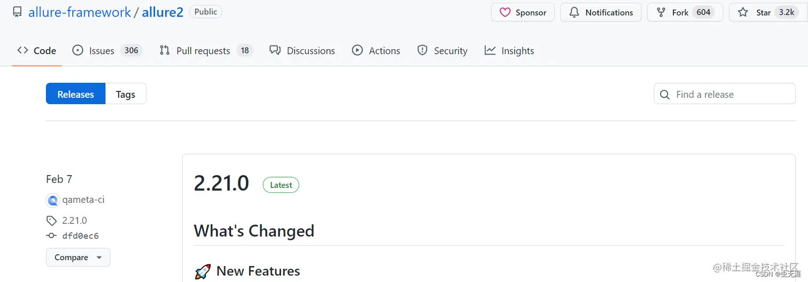Click the Notifications bell icon
This screenshot has width=808, height=282.
tap(574, 12)
